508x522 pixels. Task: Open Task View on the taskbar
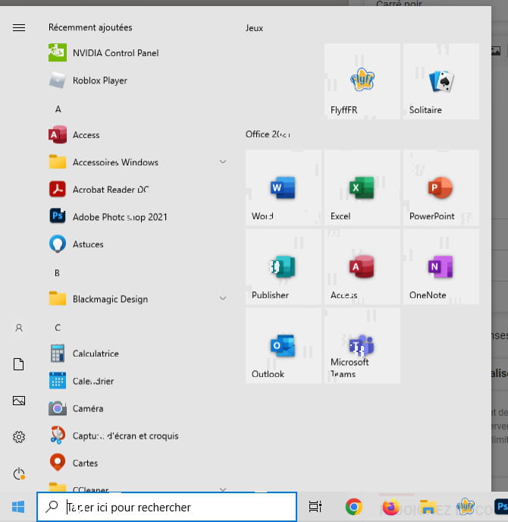[315, 507]
